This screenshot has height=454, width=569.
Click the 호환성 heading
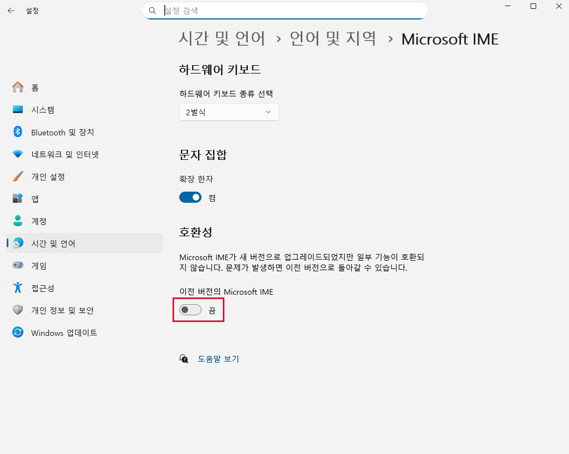tap(195, 232)
